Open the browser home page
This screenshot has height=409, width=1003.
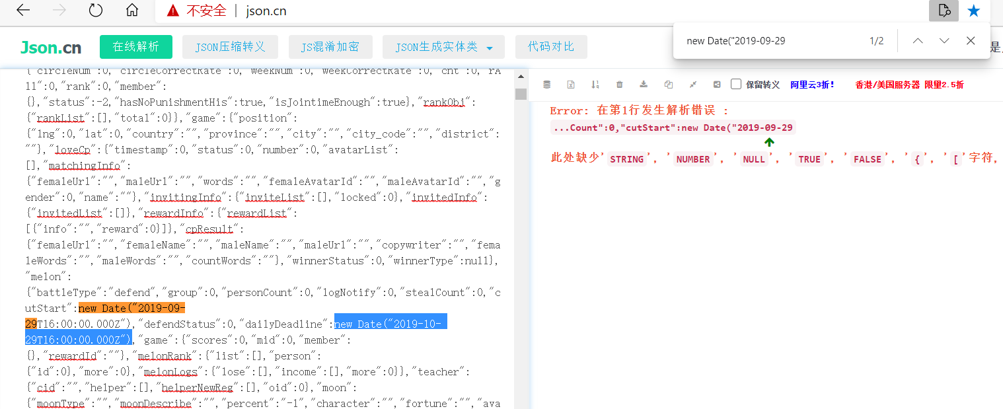click(132, 11)
